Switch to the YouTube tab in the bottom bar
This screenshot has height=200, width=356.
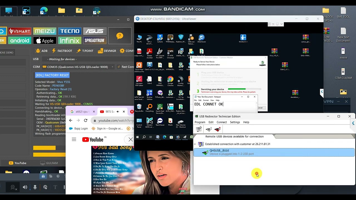[x=18, y=163]
